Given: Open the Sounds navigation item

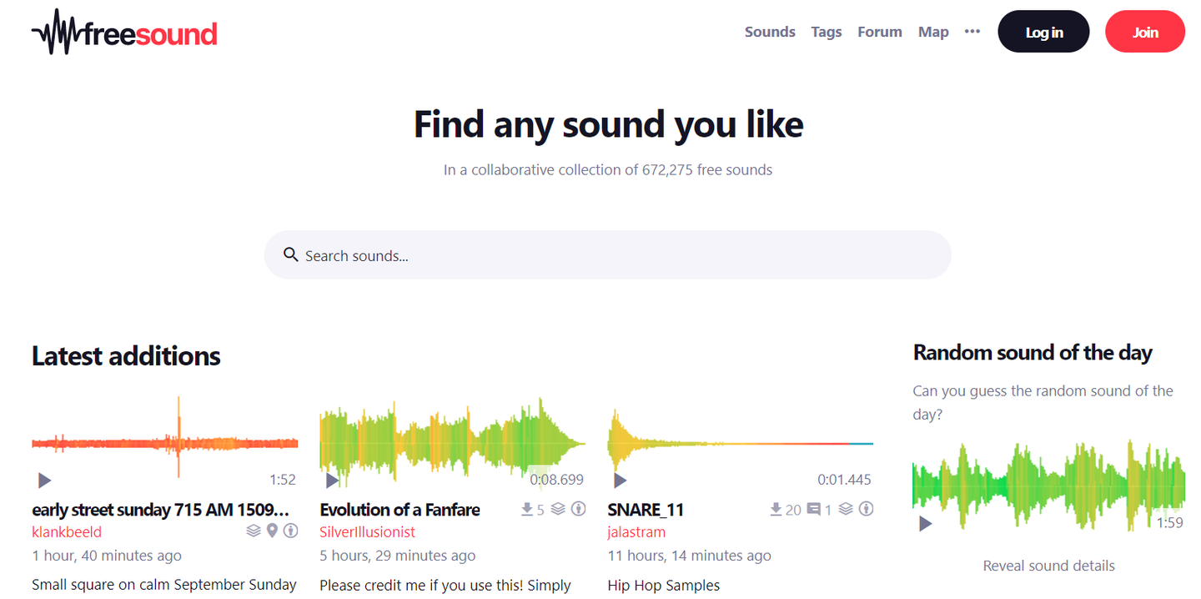Looking at the screenshot, I should tap(770, 32).
